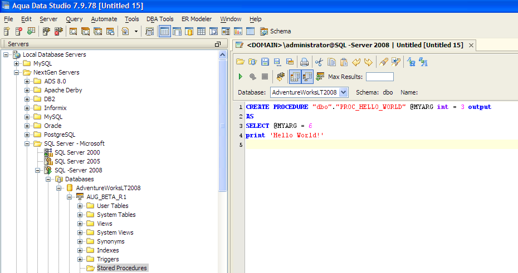Expand the Oracle folder
The image size is (518, 273).
coord(27,126)
